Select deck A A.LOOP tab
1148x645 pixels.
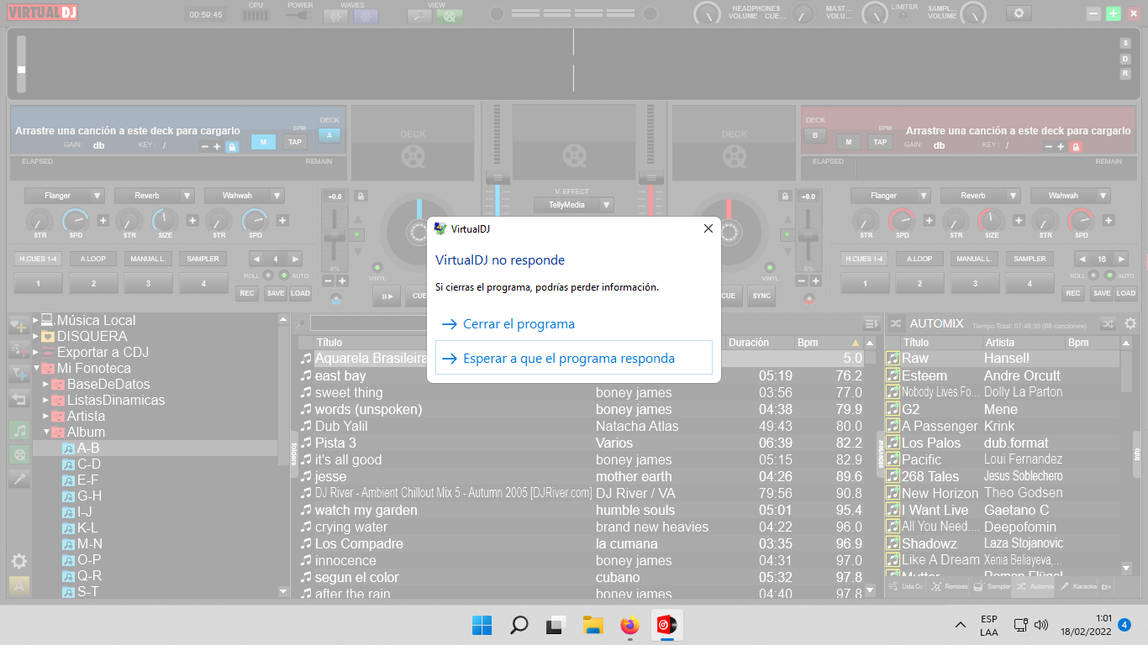click(93, 259)
